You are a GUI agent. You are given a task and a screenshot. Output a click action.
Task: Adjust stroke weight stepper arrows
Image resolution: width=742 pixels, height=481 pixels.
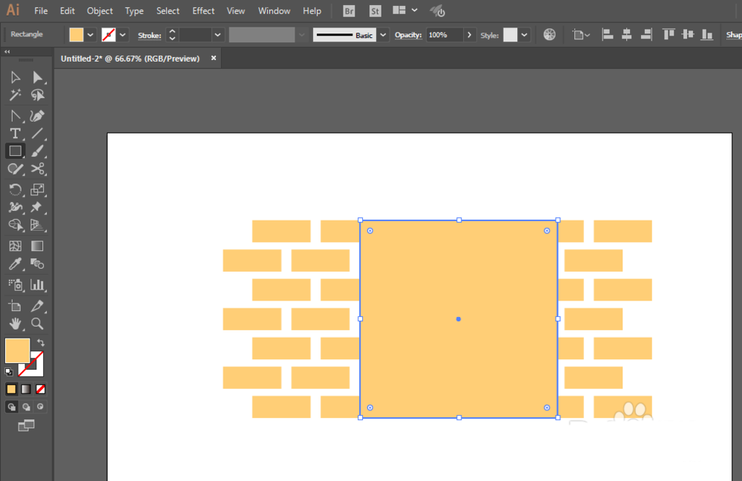click(172, 35)
